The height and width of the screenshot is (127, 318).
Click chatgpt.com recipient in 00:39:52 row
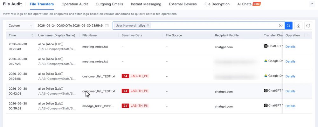(224, 106)
